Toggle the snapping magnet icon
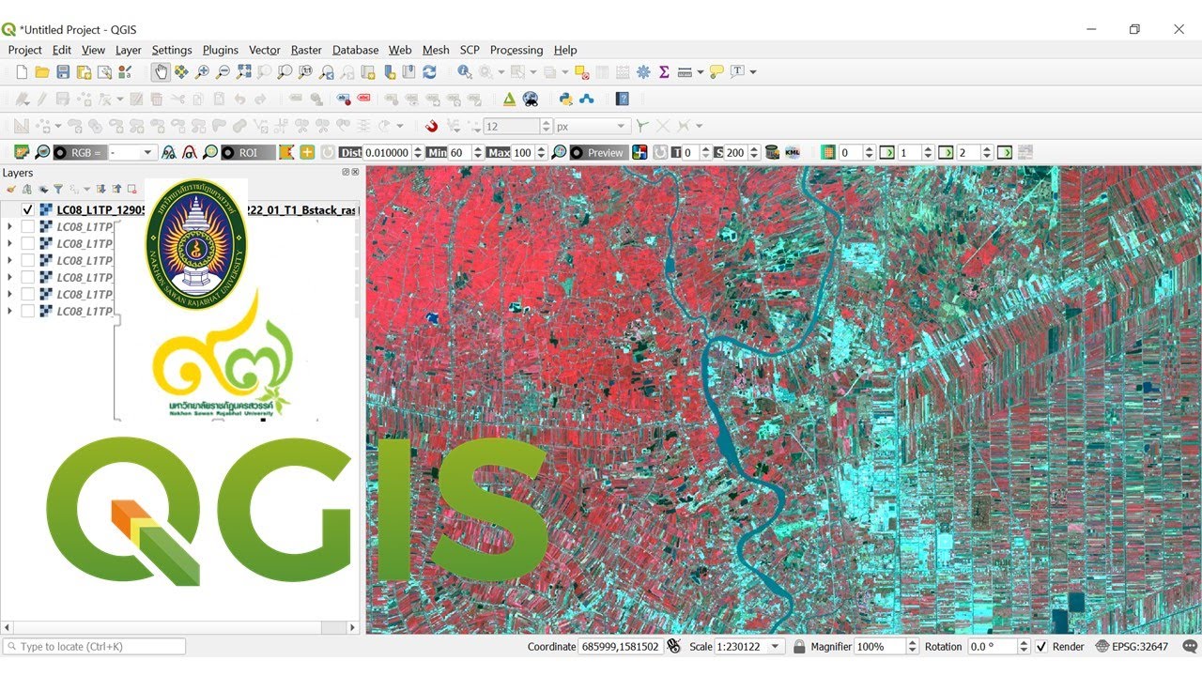The image size is (1202, 676). coord(432,126)
